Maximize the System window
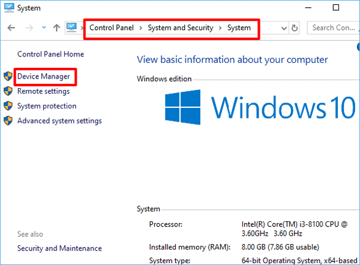Viewport: 360px width, 265px height. click(x=336, y=8)
